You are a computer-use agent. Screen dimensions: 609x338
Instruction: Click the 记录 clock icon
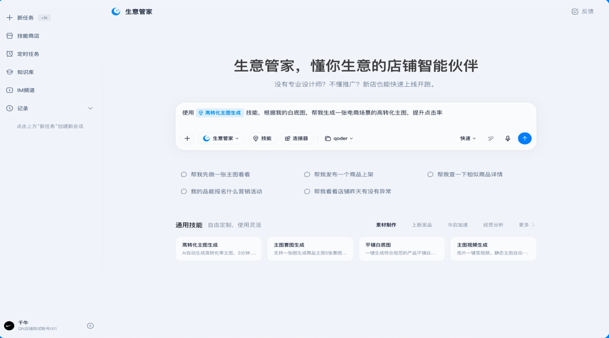click(x=9, y=108)
